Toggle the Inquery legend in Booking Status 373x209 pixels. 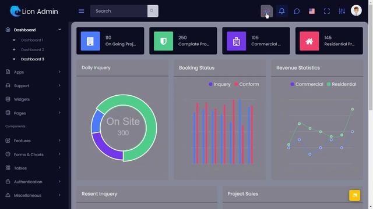(x=220, y=84)
